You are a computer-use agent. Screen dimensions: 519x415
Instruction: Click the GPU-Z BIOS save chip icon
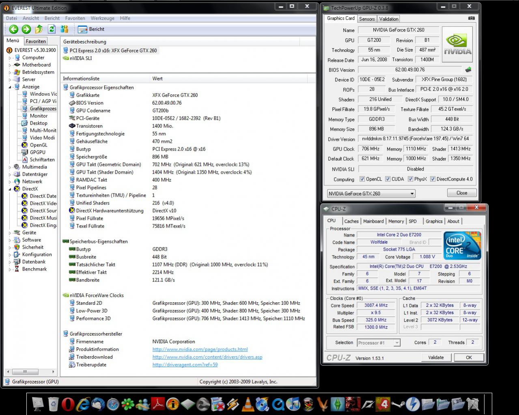coord(468,70)
